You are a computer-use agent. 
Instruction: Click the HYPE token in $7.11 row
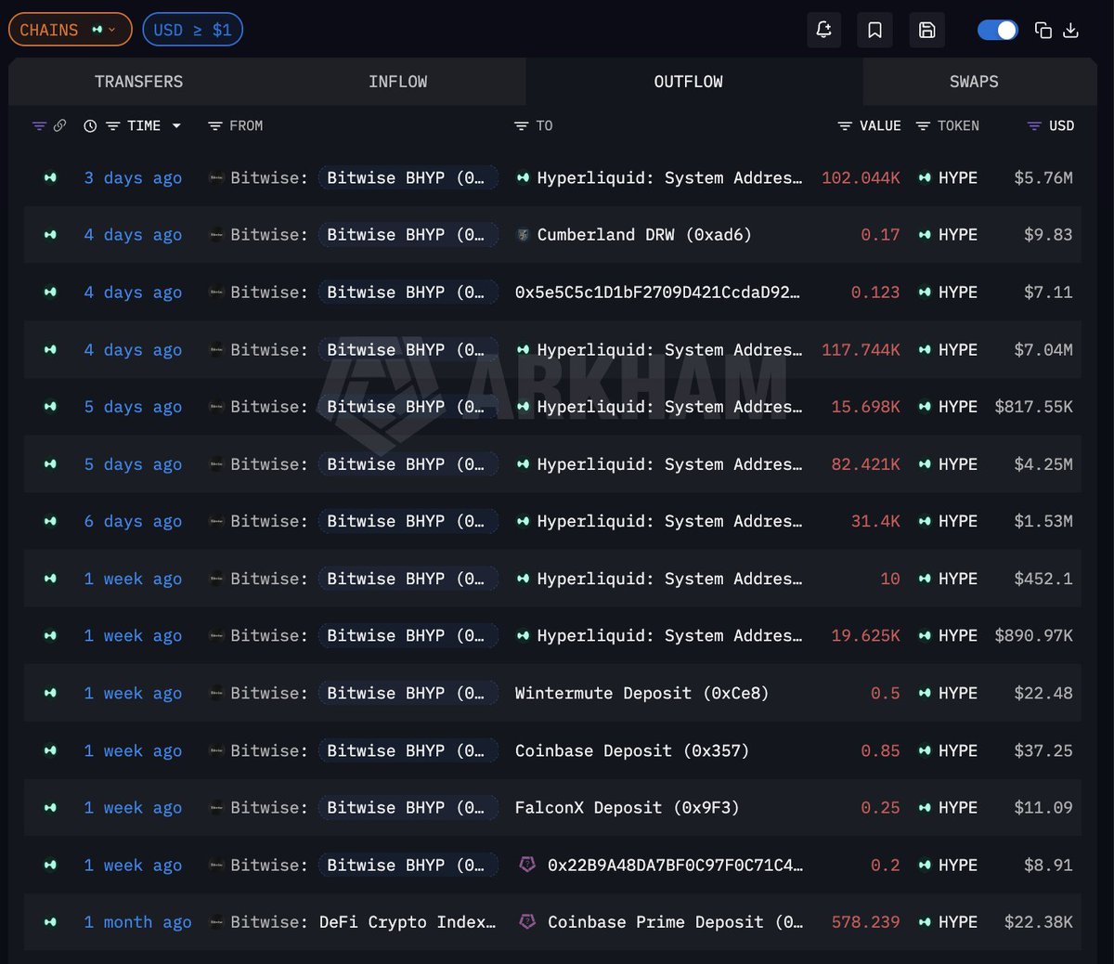[x=957, y=293]
